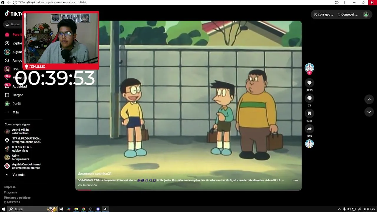
Task: Open Amigos in the sidebar
Action: coord(14,60)
